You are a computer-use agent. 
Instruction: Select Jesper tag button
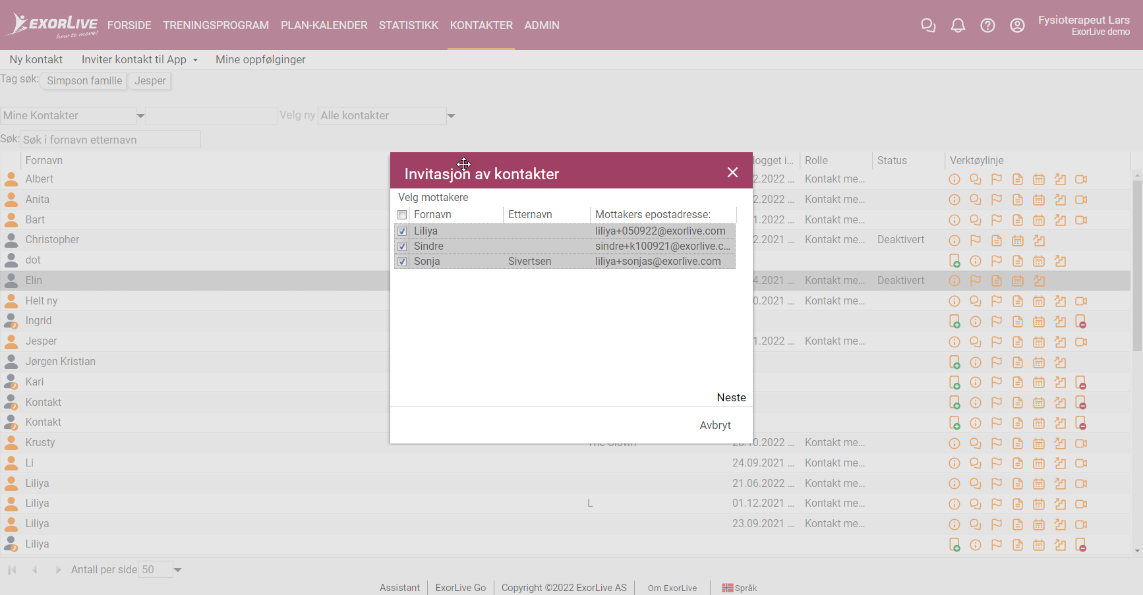pos(150,80)
